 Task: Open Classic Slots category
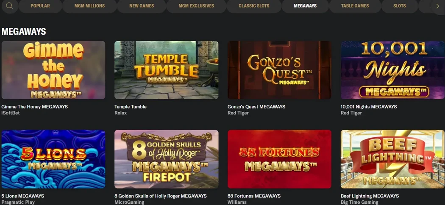pos(254,6)
